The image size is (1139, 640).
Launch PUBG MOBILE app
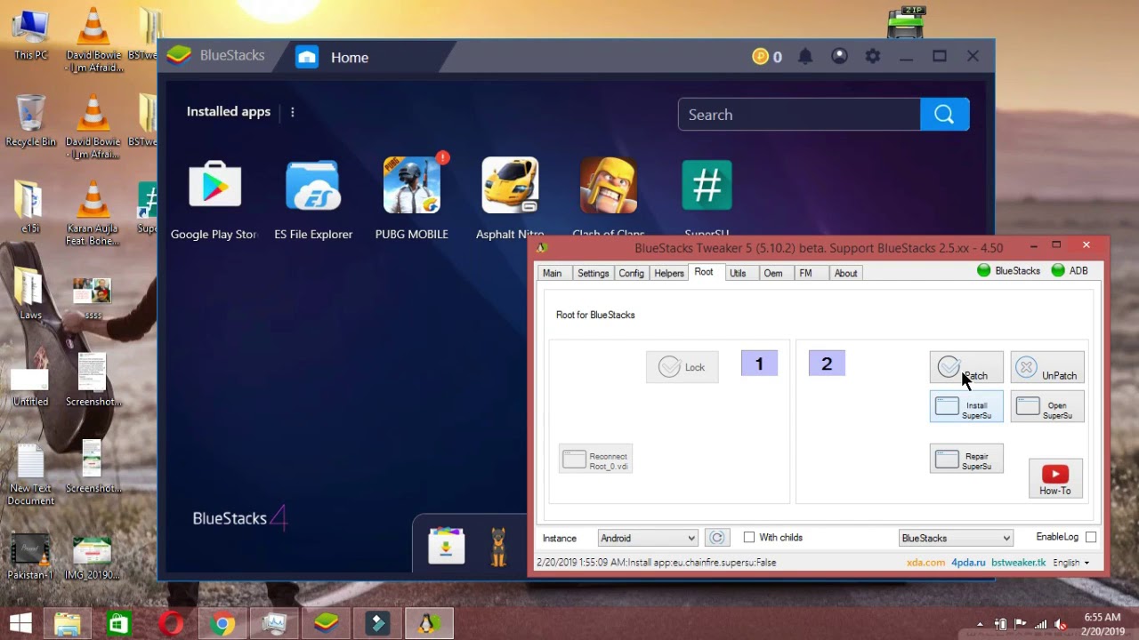tap(411, 186)
